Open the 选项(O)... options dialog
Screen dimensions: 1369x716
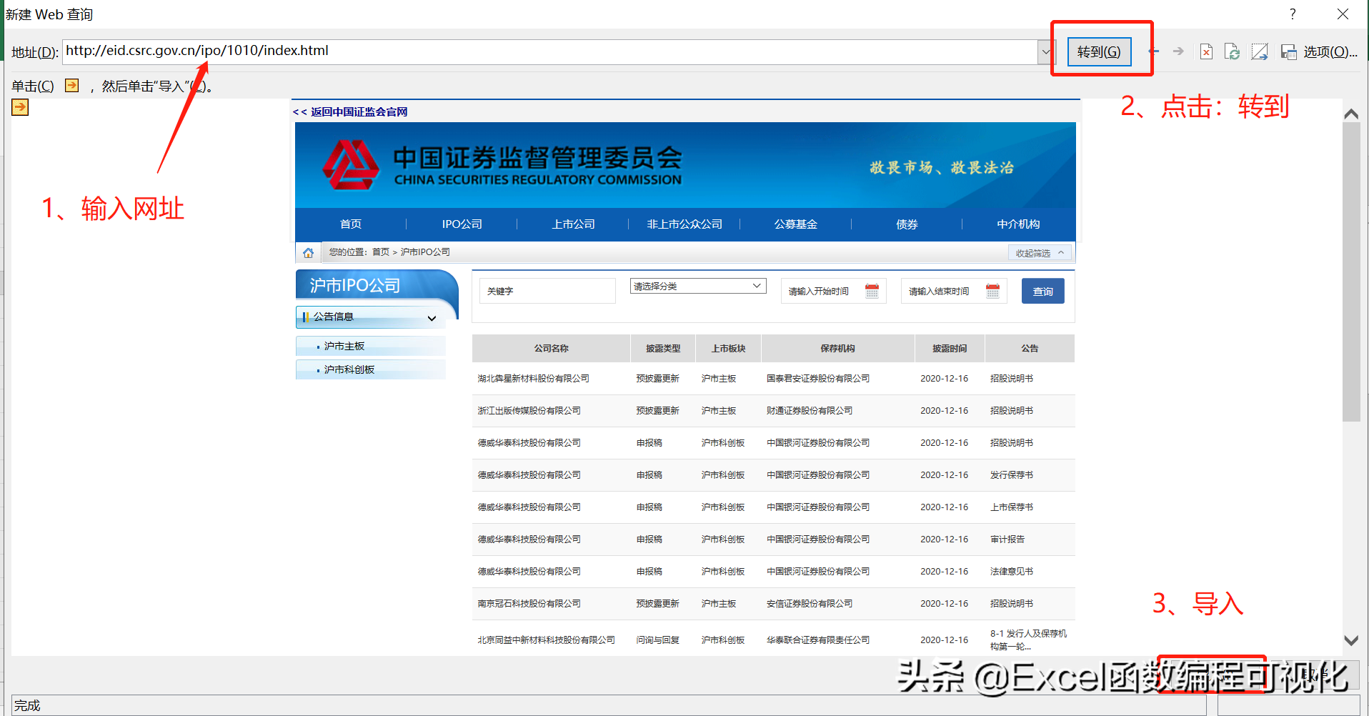1330,51
